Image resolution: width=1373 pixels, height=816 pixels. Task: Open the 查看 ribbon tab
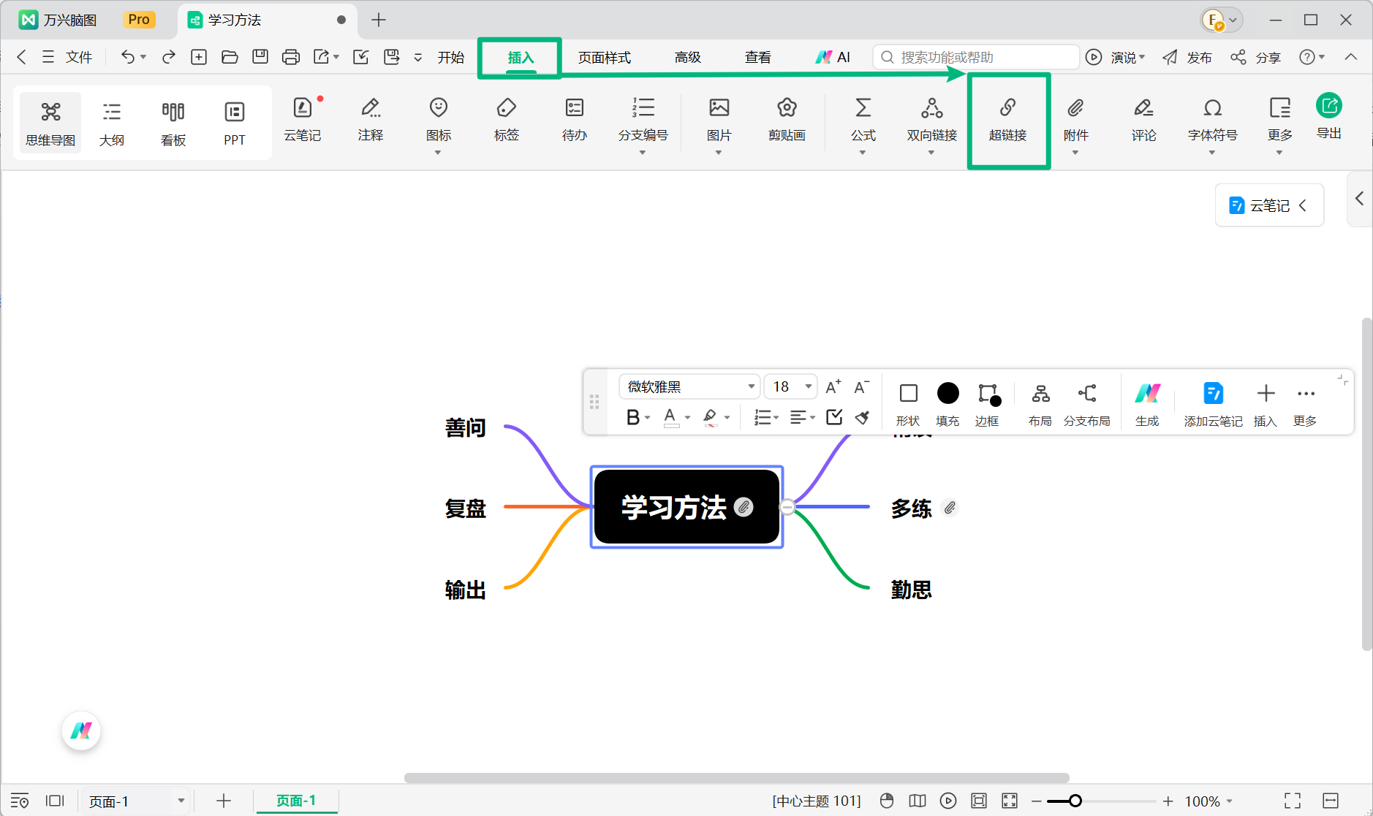tap(758, 57)
